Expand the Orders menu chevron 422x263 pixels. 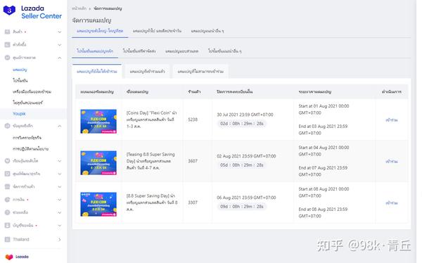pos(60,45)
